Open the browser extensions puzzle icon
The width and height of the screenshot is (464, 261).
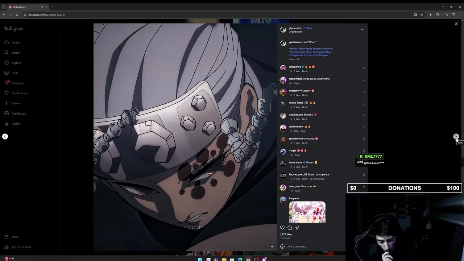pyautogui.click(x=437, y=14)
